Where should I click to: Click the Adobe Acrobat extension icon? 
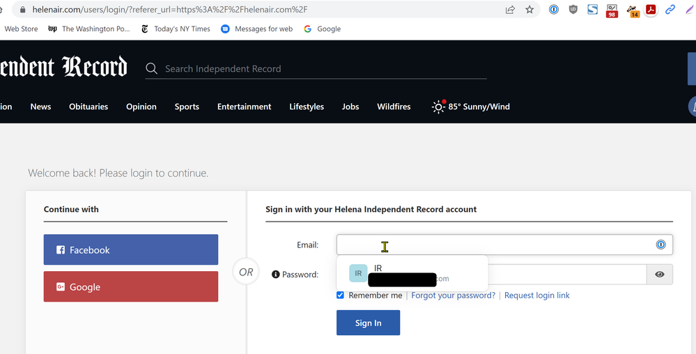coord(651,10)
